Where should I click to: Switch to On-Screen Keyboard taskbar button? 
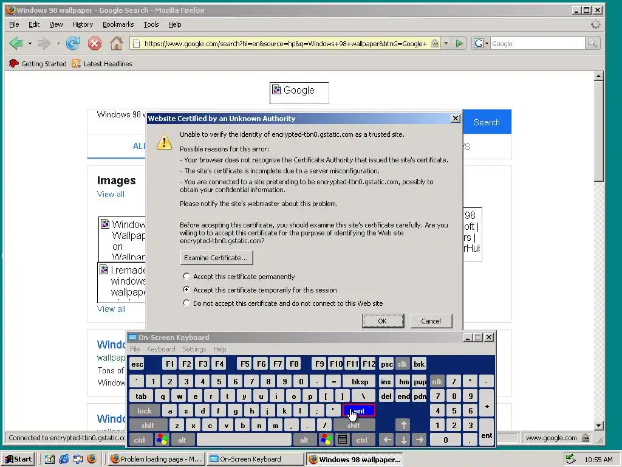[x=256, y=459]
